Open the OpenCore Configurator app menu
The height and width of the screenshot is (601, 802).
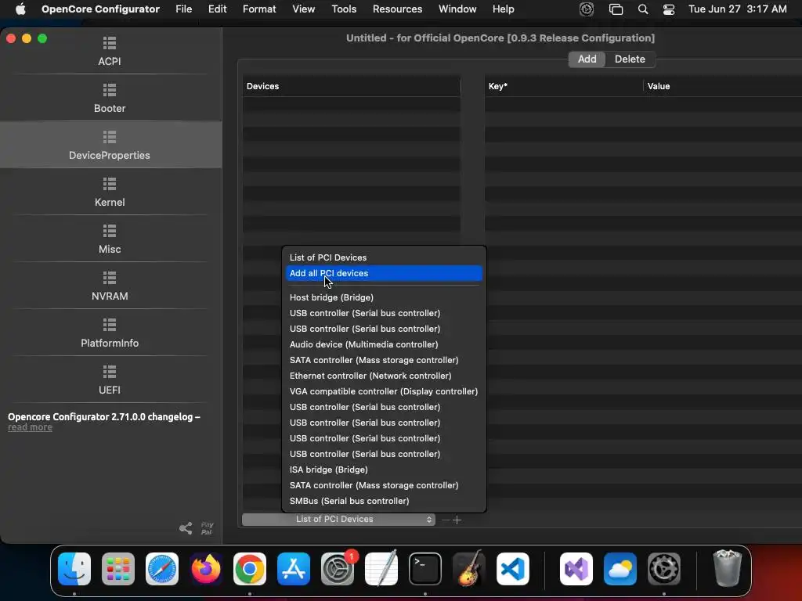[x=100, y=9]
